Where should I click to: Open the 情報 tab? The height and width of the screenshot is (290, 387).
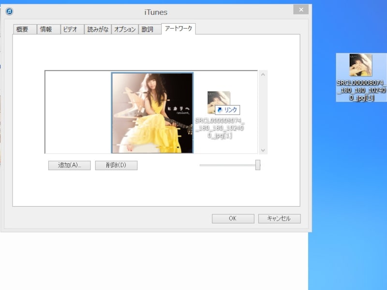(48, 30)
